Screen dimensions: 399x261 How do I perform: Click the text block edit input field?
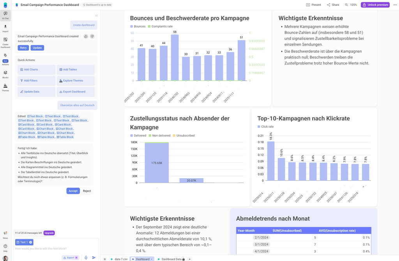point(55,249)
